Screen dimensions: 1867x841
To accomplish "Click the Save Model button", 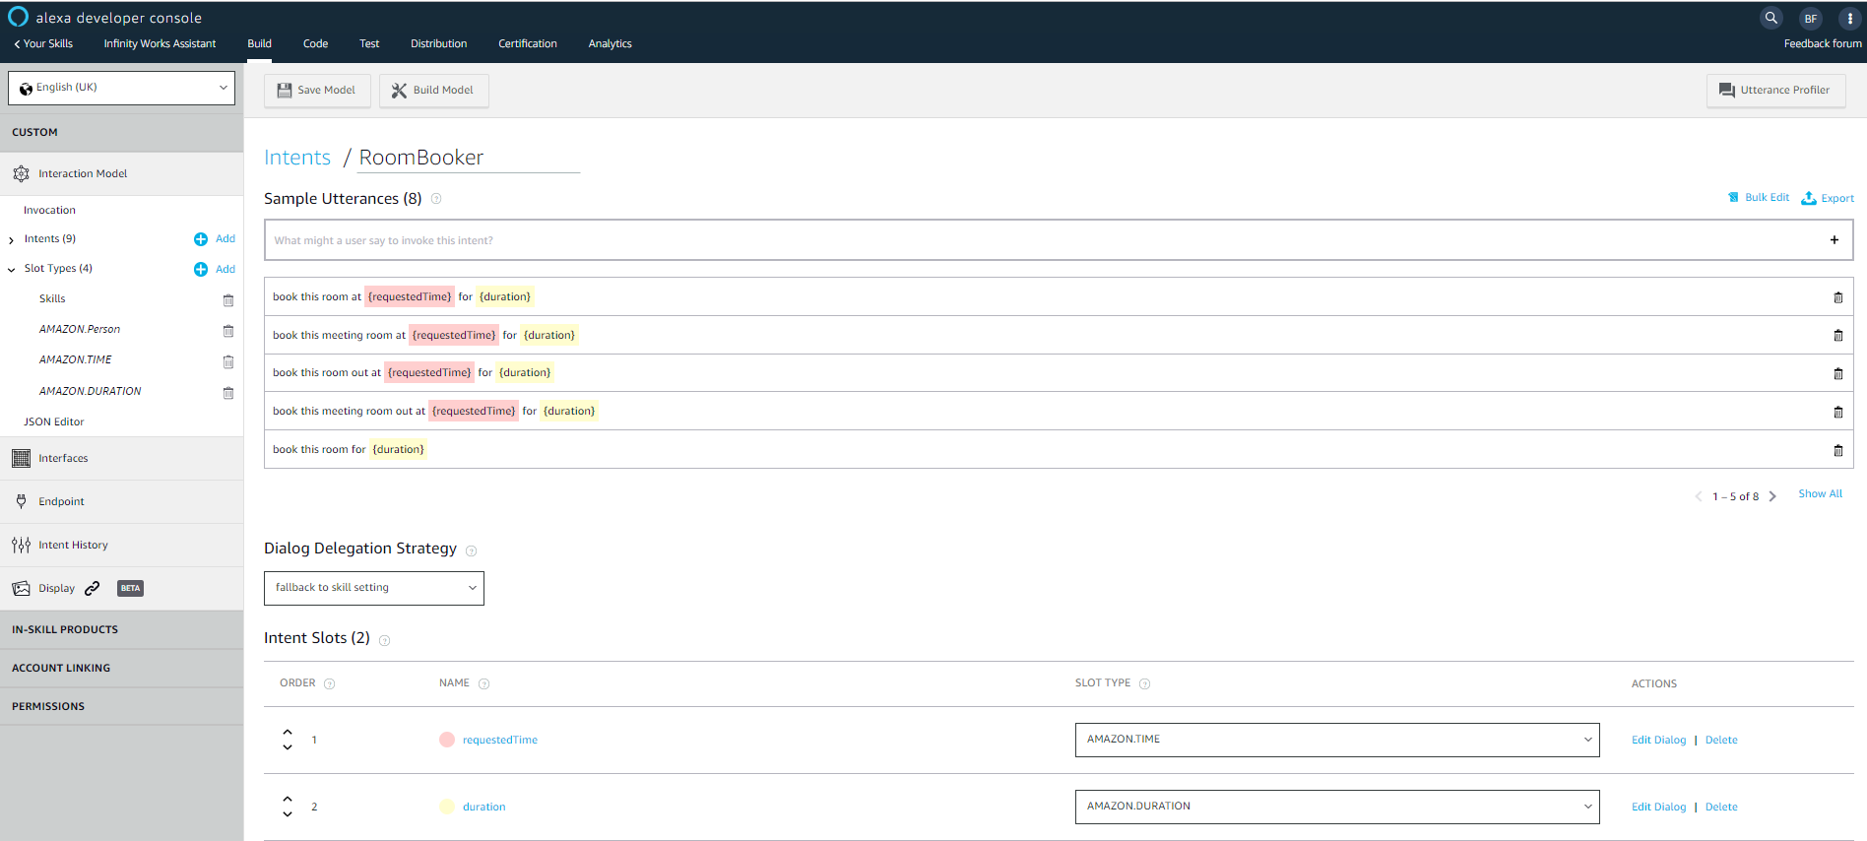I will [x=317, y=90].
